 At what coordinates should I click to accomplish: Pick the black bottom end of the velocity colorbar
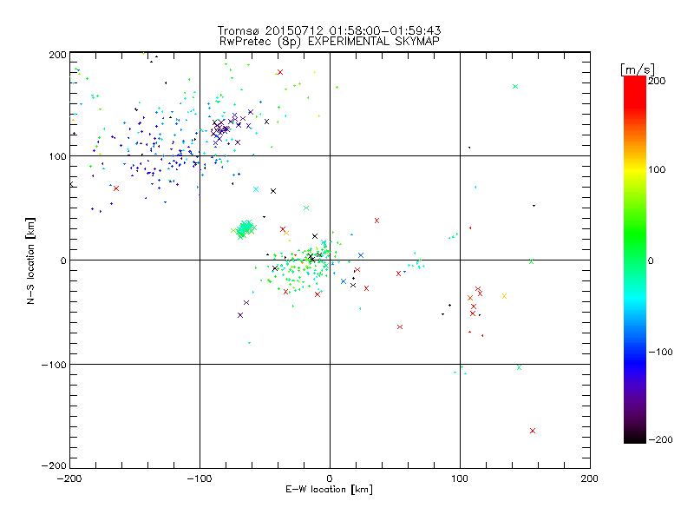coord(635,439)
